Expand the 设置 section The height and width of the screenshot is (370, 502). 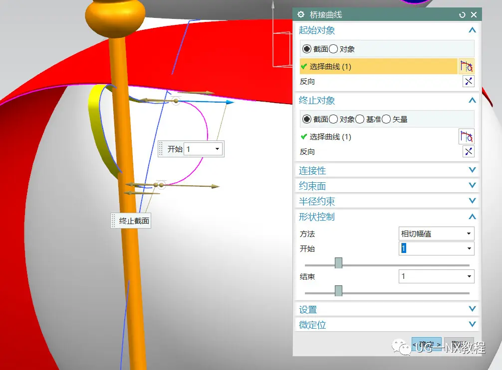472,309
